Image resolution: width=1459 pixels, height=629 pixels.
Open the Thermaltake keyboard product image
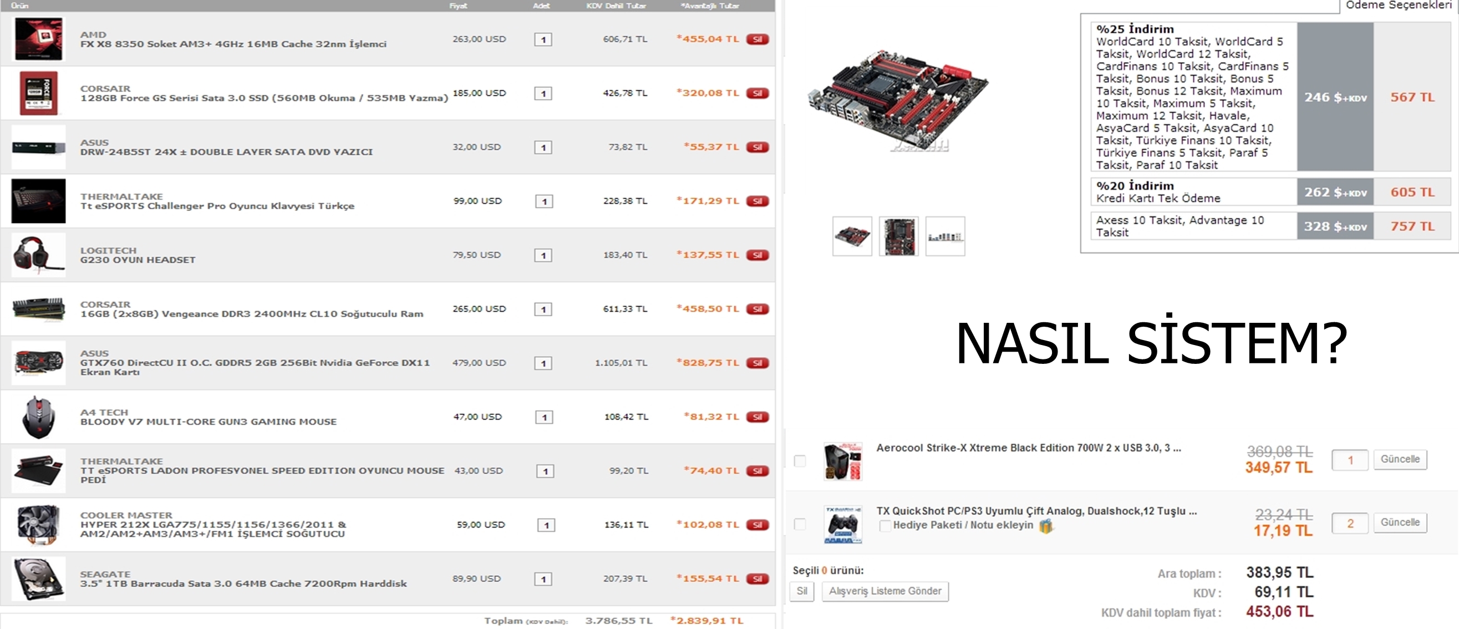(x=38, y=201)
